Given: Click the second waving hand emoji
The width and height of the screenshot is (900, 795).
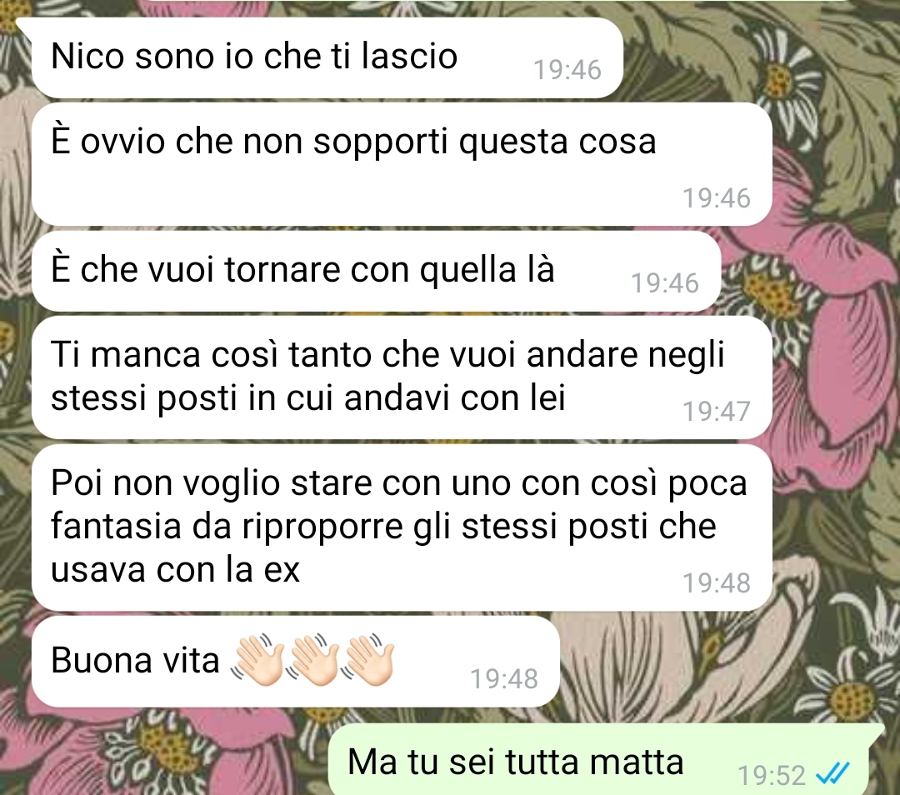Looking at the screenshot, I should (x=312, y=659).
